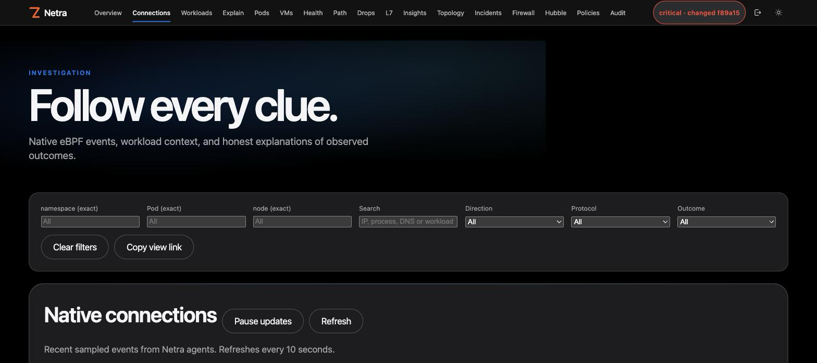Click the Copy view link button

[154, 247]
